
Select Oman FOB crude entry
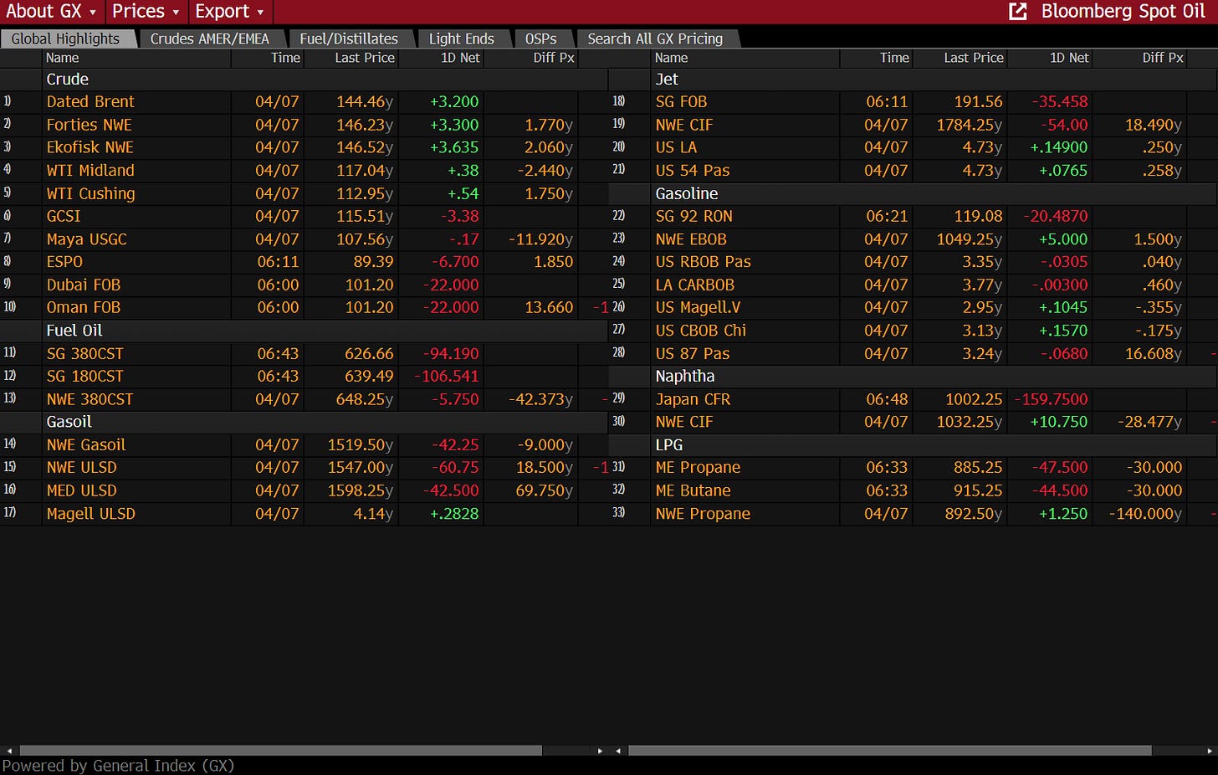(x=304, y=307)
